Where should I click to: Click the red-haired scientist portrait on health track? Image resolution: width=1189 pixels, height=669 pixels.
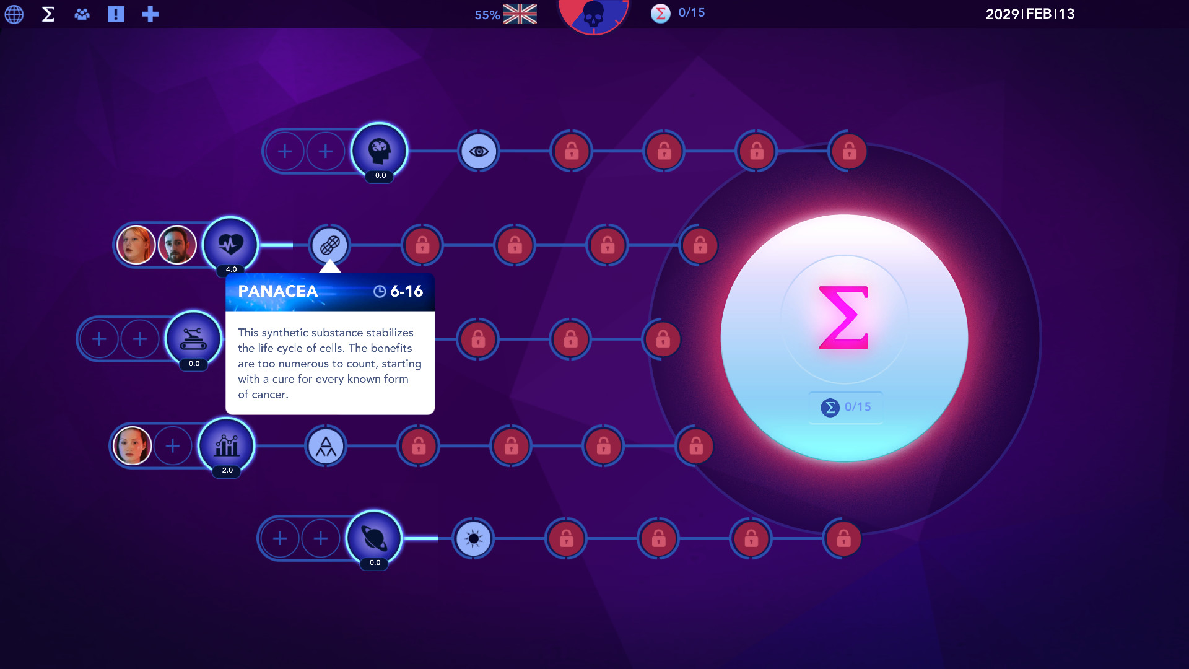coord(136,245)
